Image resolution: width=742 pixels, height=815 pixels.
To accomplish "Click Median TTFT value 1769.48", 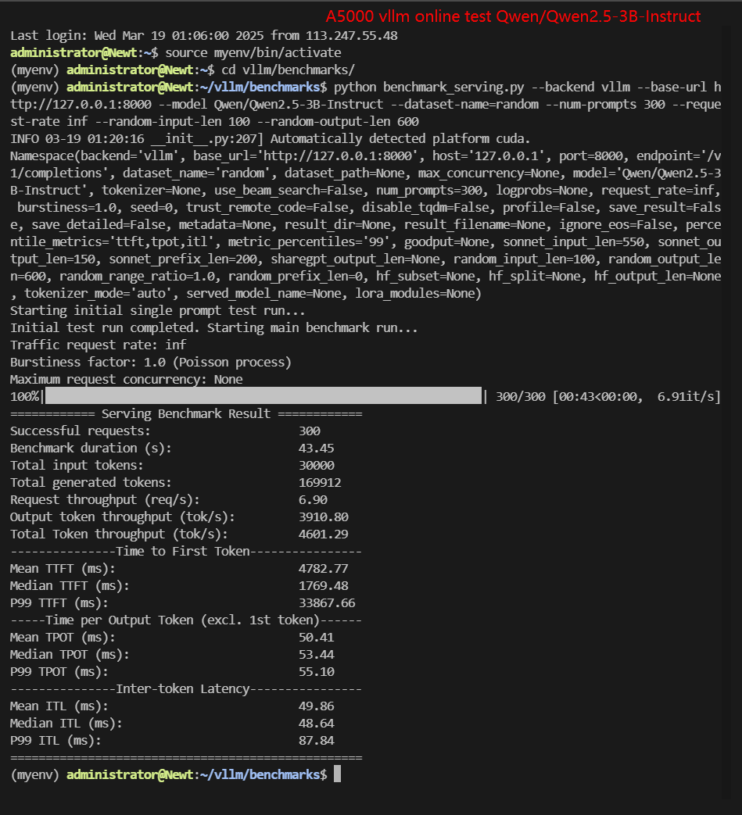I will 324,586.
